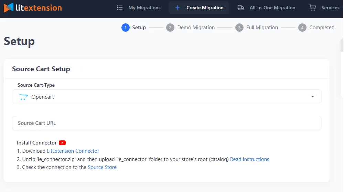Open the Services menu

(x=330, y=8)
